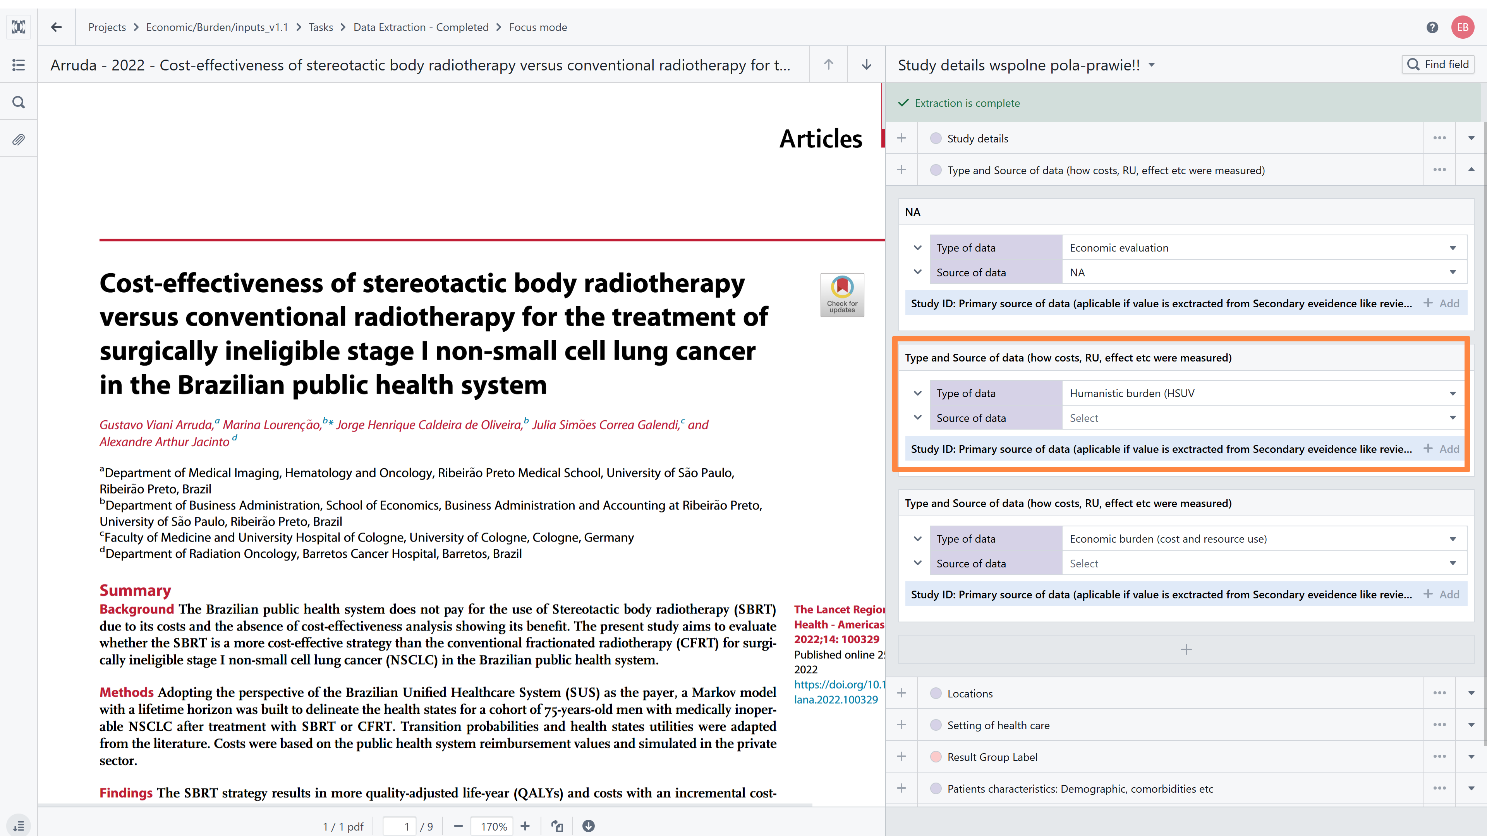The height and width of the screenshot is (836, 1487).
Task: Open more options for Setting of health care
Action: click(x=1440, y=725)
